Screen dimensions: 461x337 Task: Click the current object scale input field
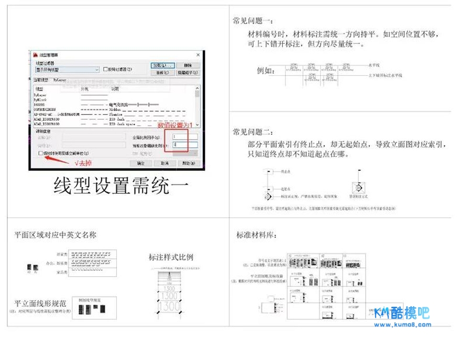coord(185,144)
